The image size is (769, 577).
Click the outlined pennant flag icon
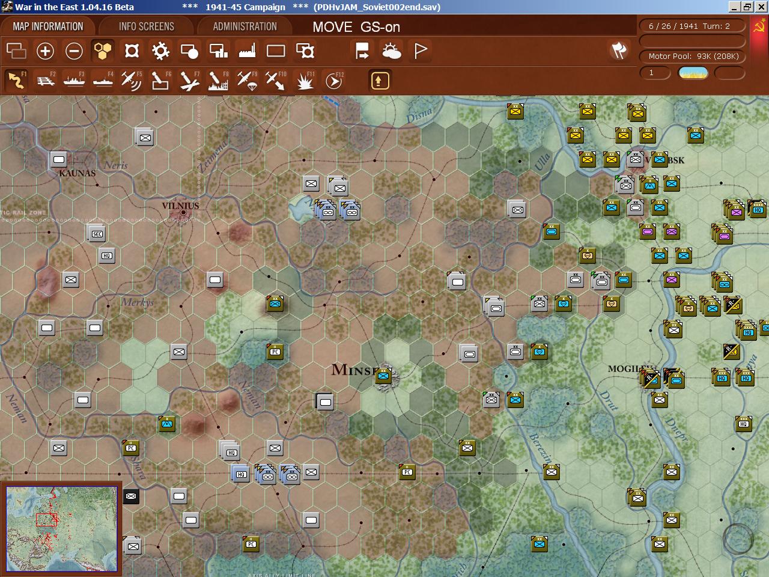point(421,51)
